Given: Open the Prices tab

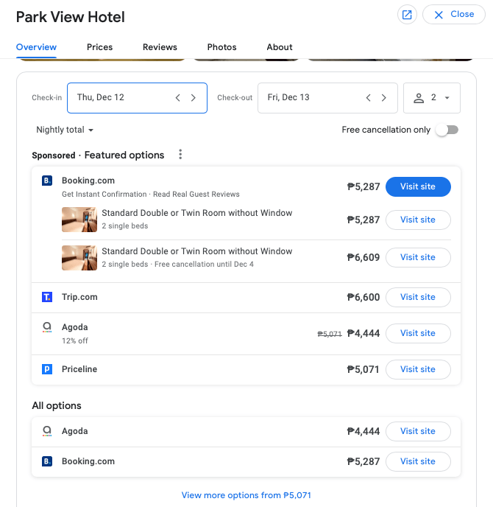Looking at the screenshot, I should [x=99, y=47].
